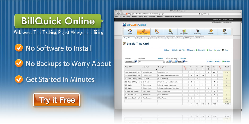249x124 pixels.
Task: Switch to the Sheet View tab
Action: [x=161, y=38]
